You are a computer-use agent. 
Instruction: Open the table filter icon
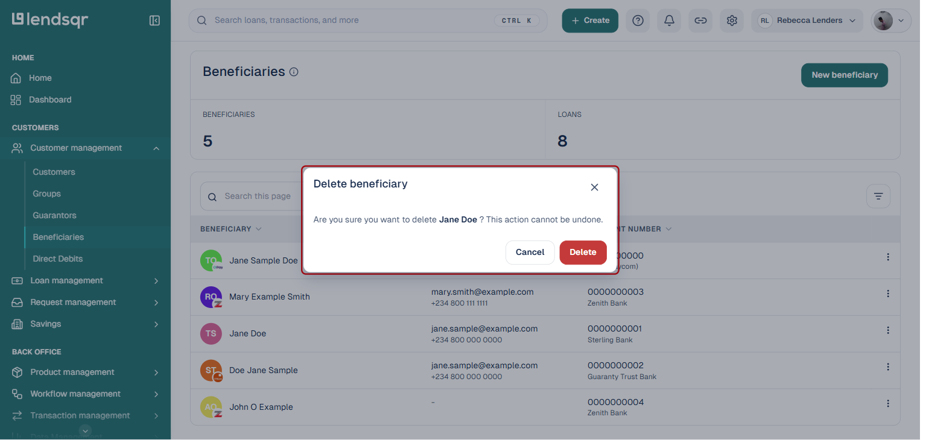(x=878, y=196)
